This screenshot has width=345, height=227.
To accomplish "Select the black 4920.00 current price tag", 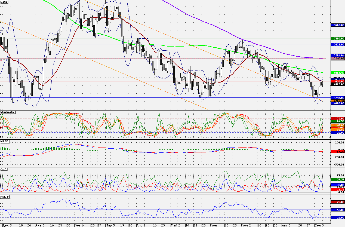I will pos(338,84).
